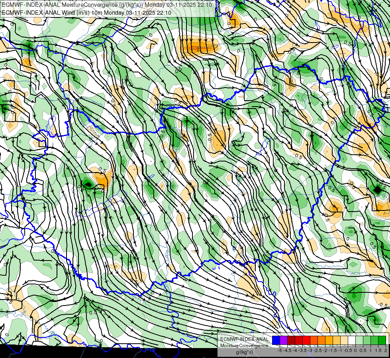Click the MoistureConvergence title line at top

coord(107,5)
